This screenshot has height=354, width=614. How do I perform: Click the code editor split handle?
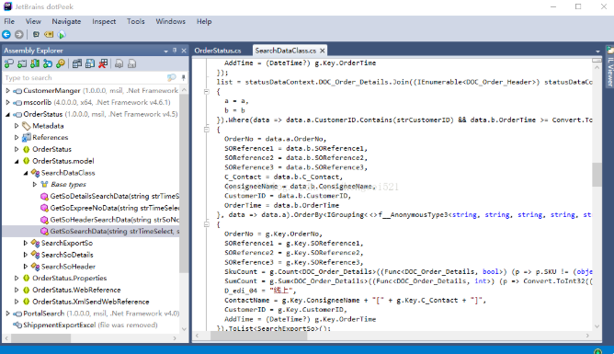click(597, 61)
